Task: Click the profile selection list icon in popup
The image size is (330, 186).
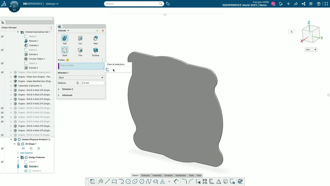Action: pyautogui.click(x=108, y=70)
